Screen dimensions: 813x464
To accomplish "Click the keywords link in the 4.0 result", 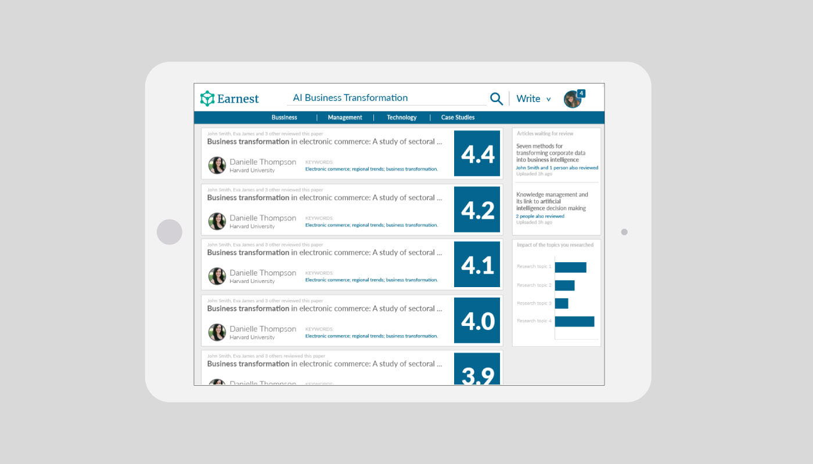I will [372, 336].
